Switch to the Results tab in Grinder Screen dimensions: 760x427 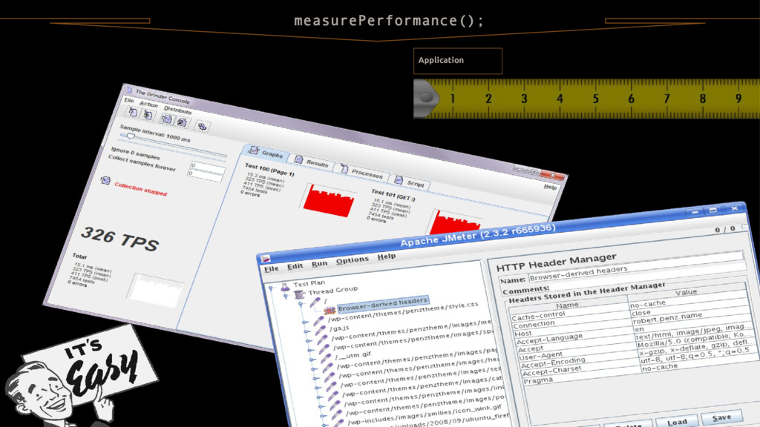point(311,162)
